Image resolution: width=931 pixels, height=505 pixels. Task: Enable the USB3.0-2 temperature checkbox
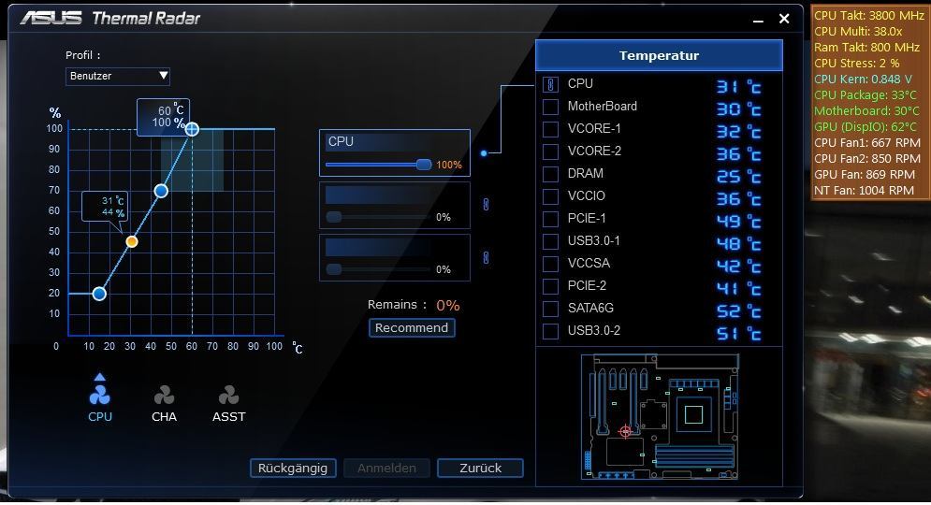click(x=550, y=331)
